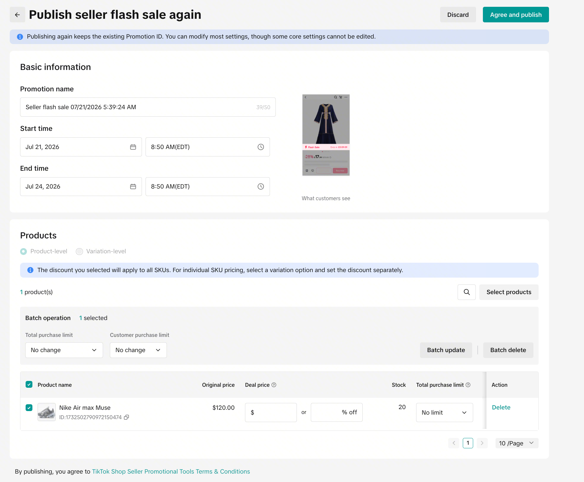Click the Jul 21, 2026 start date field

[x=81, y=147]
